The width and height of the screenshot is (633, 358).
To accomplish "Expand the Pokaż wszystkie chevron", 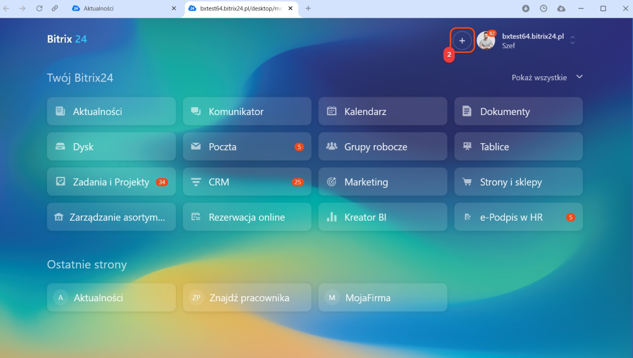I will (580, 77).
